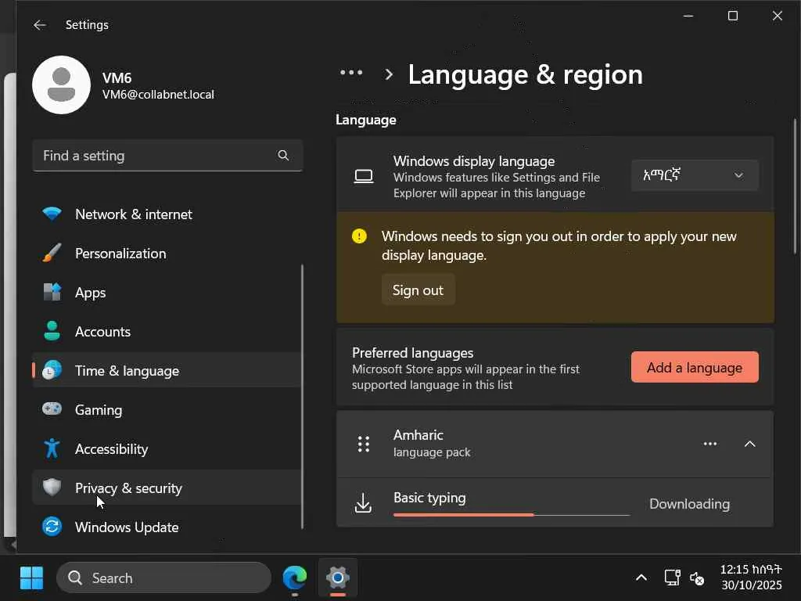Screen dimensions: 801x601
Task: Open Accounts settings page
Action: click(167, 332)
